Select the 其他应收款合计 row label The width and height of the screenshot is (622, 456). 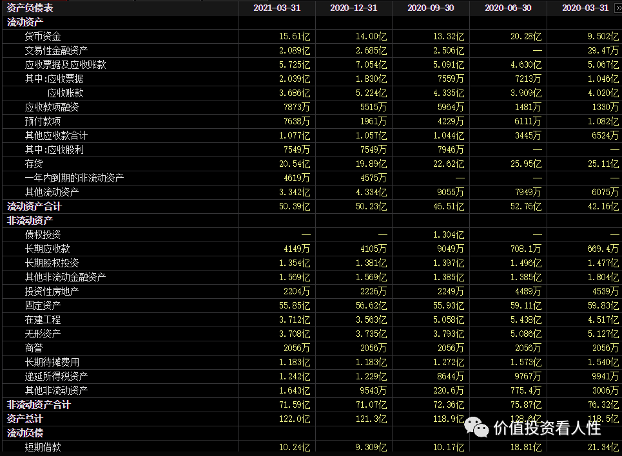coord(56,136)
